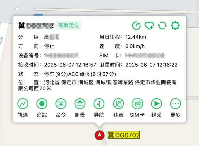Screen dimensions: 199x146
Task: Click the 有效定位 status badge
Action: [x=69, y=25]
